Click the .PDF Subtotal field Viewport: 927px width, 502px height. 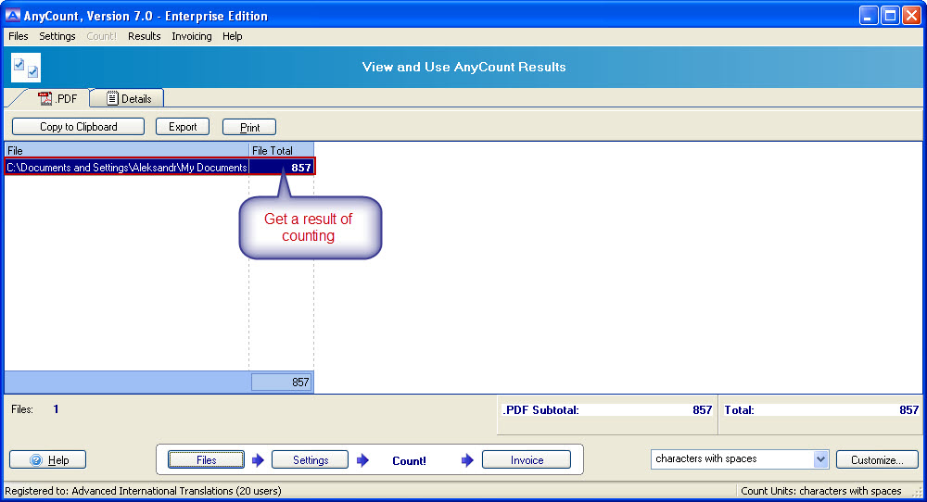click(x=607, y=410)
